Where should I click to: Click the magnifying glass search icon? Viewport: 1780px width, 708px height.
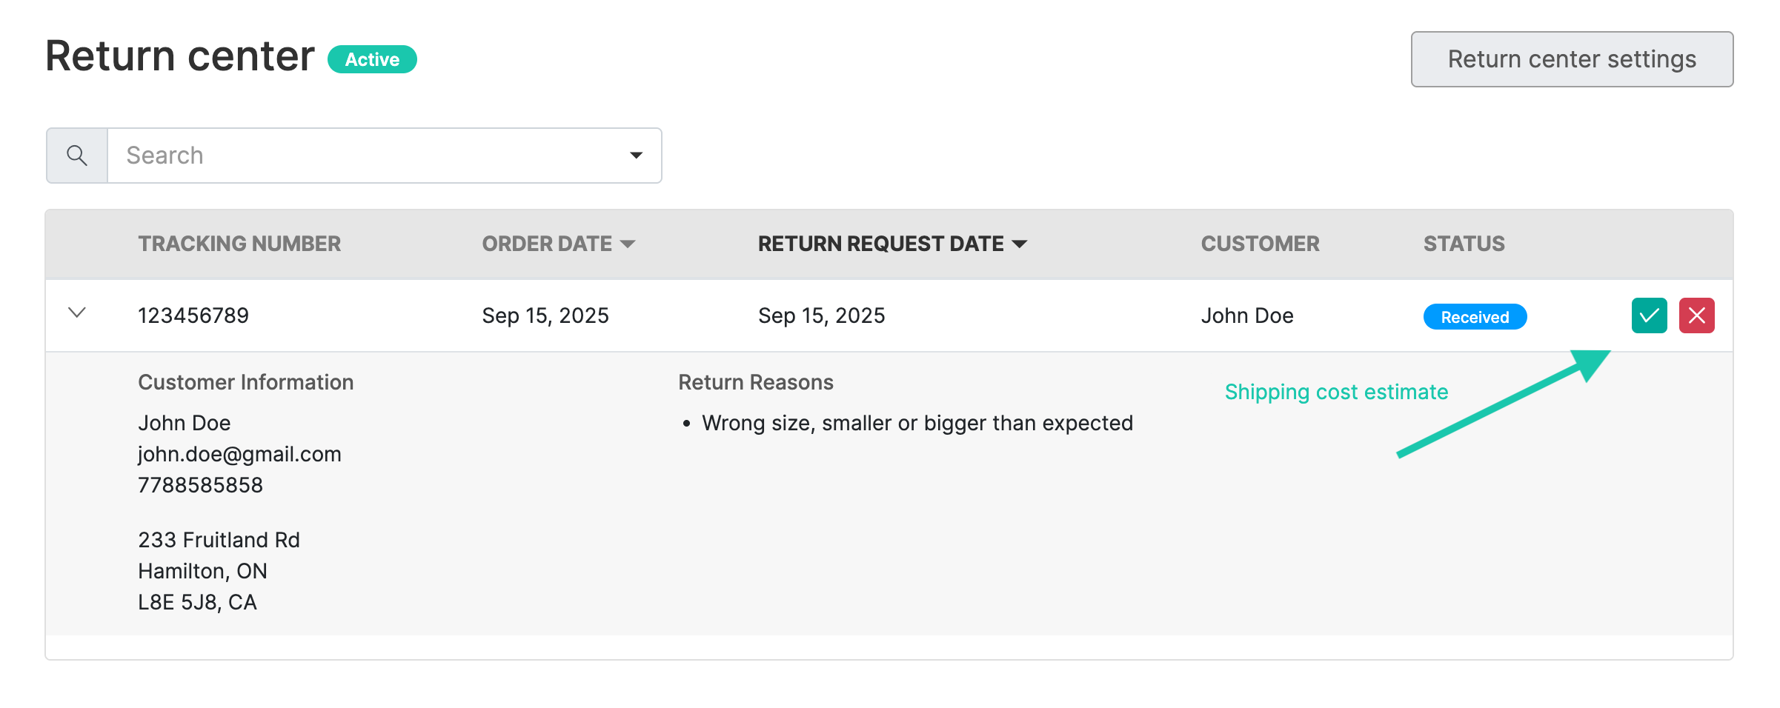tap(77, 156)
